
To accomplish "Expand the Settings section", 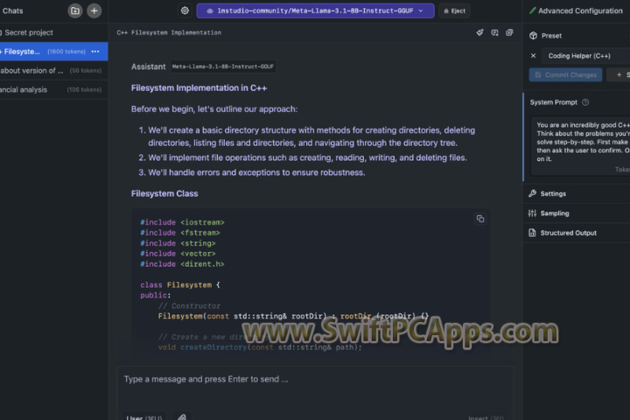I will pos(577,193).
